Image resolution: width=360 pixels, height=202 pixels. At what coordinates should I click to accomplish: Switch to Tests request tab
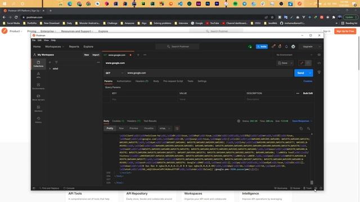(x=190, y=81)
